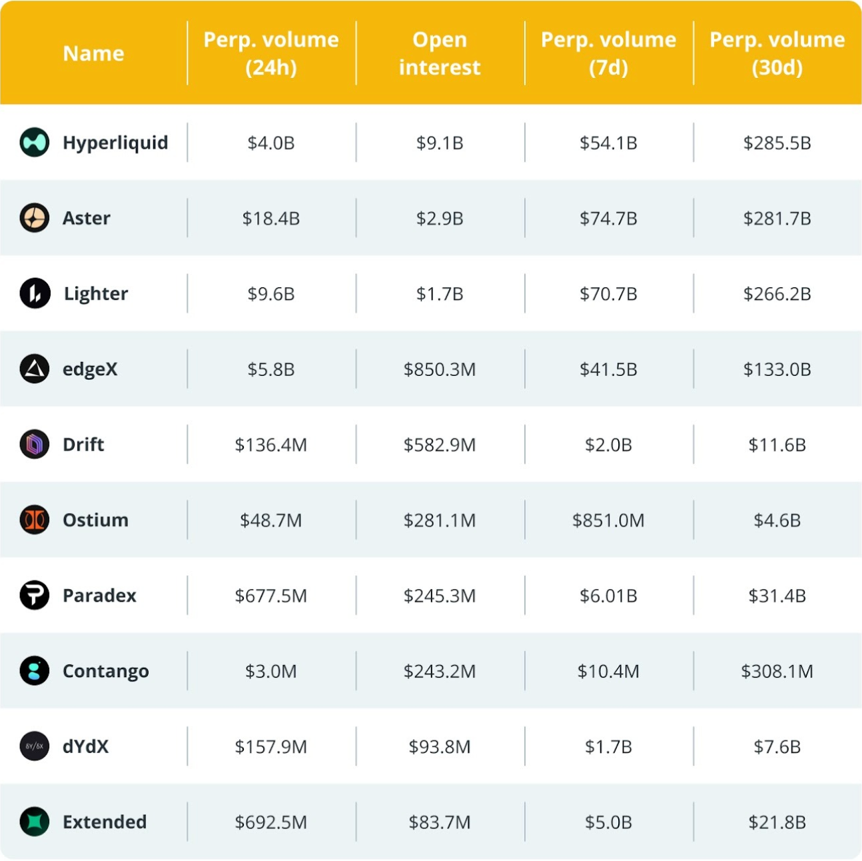Click the Lighter logo icon
Viewport: 862px width, 861px height.
click(35, 293)
